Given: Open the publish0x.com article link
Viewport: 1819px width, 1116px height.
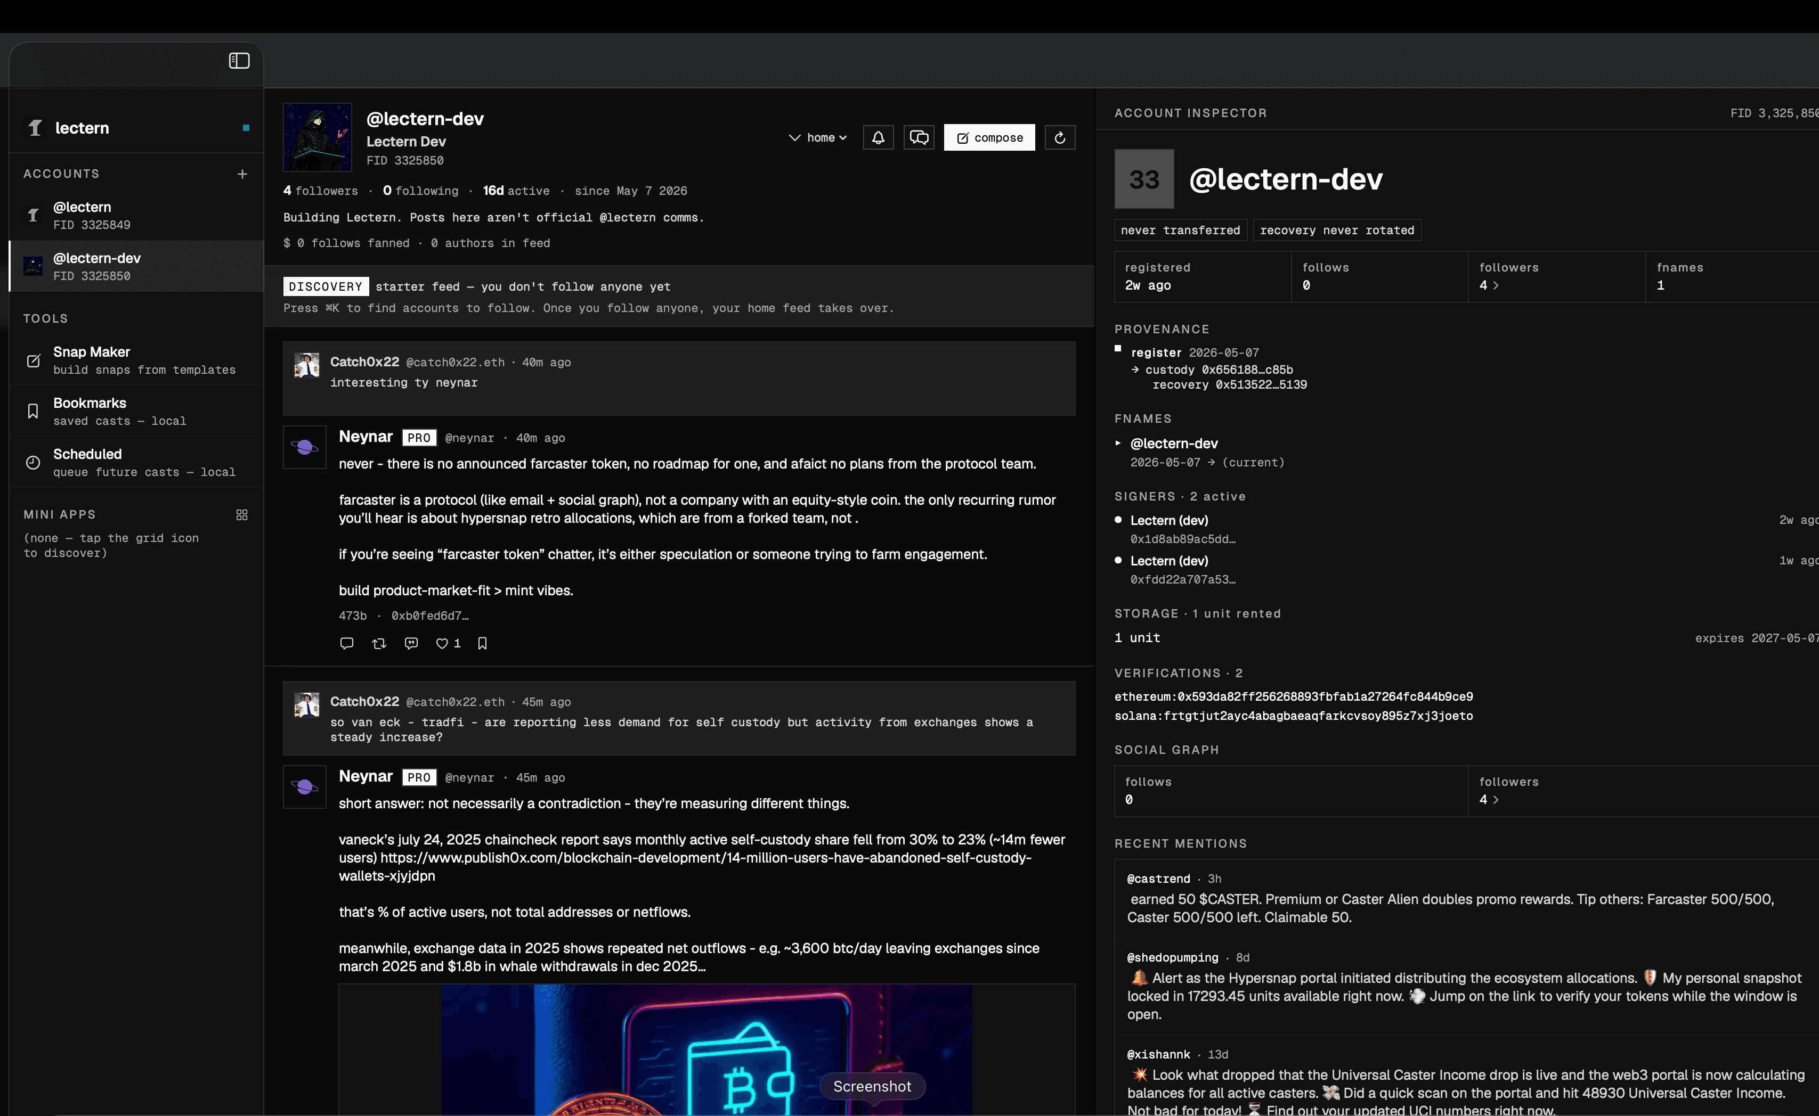Looking at the screenshot, I should tap(685, 866).
